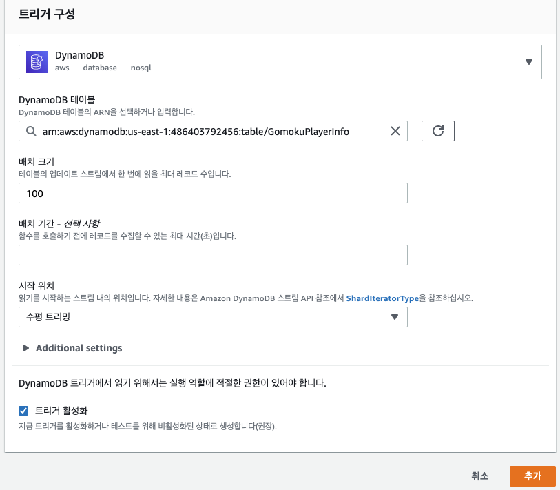Click the '배치 기간 - 선택 사항' label

59,223
